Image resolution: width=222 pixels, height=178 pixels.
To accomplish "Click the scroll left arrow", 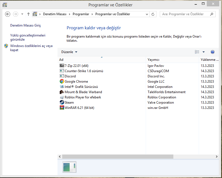I will coord(60,156).
